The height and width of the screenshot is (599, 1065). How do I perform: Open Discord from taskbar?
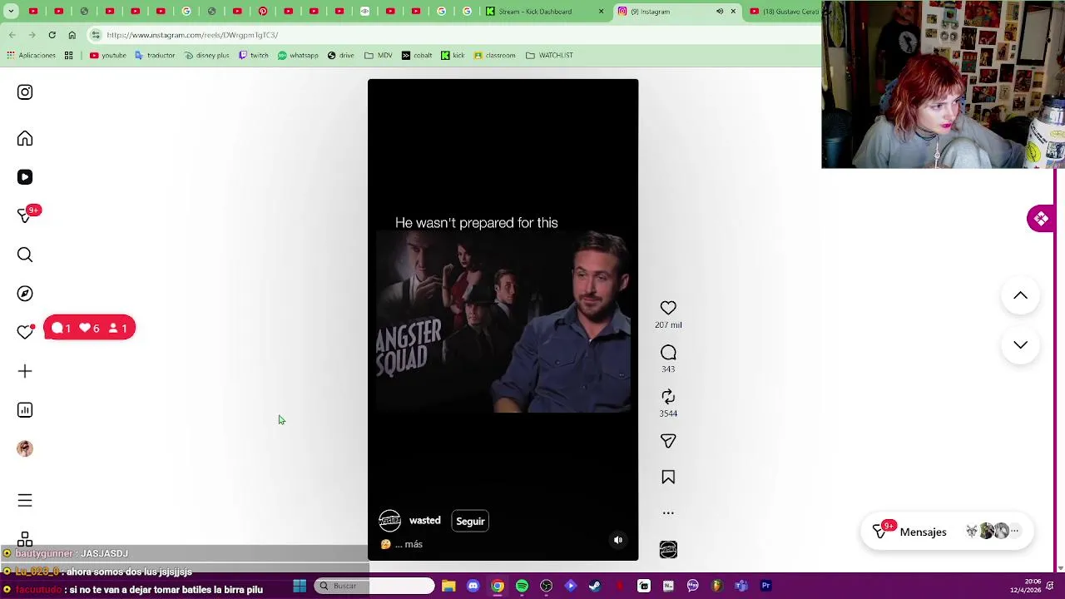click(x=473, y=587)
